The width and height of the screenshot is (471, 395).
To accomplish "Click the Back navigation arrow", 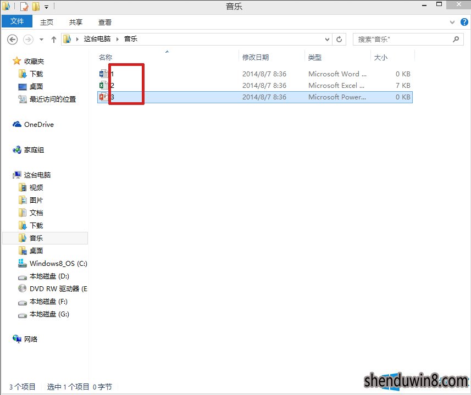I will click(12, 40).
